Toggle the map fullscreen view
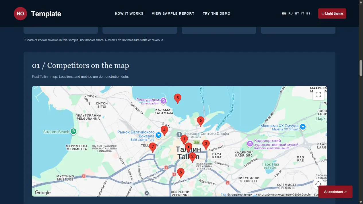The height and width of the screenshot is (204, 363). pos(318,94)
